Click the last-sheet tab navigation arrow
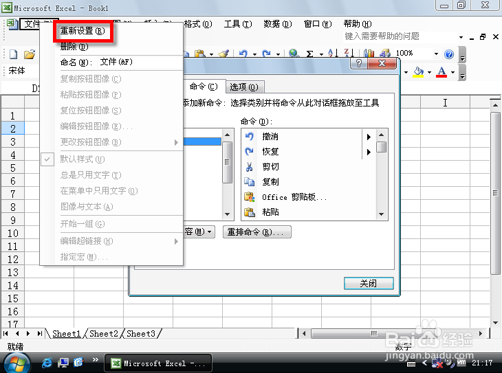 click(x=40, y=334)
